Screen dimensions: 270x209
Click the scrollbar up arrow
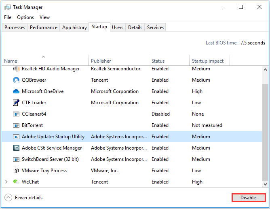click(265, 70)
